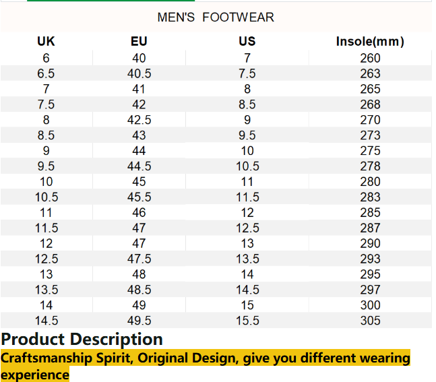The image size is (436, 382).
Task: Click the EU size 42.5 cell
Action: [x=139, y=120]
